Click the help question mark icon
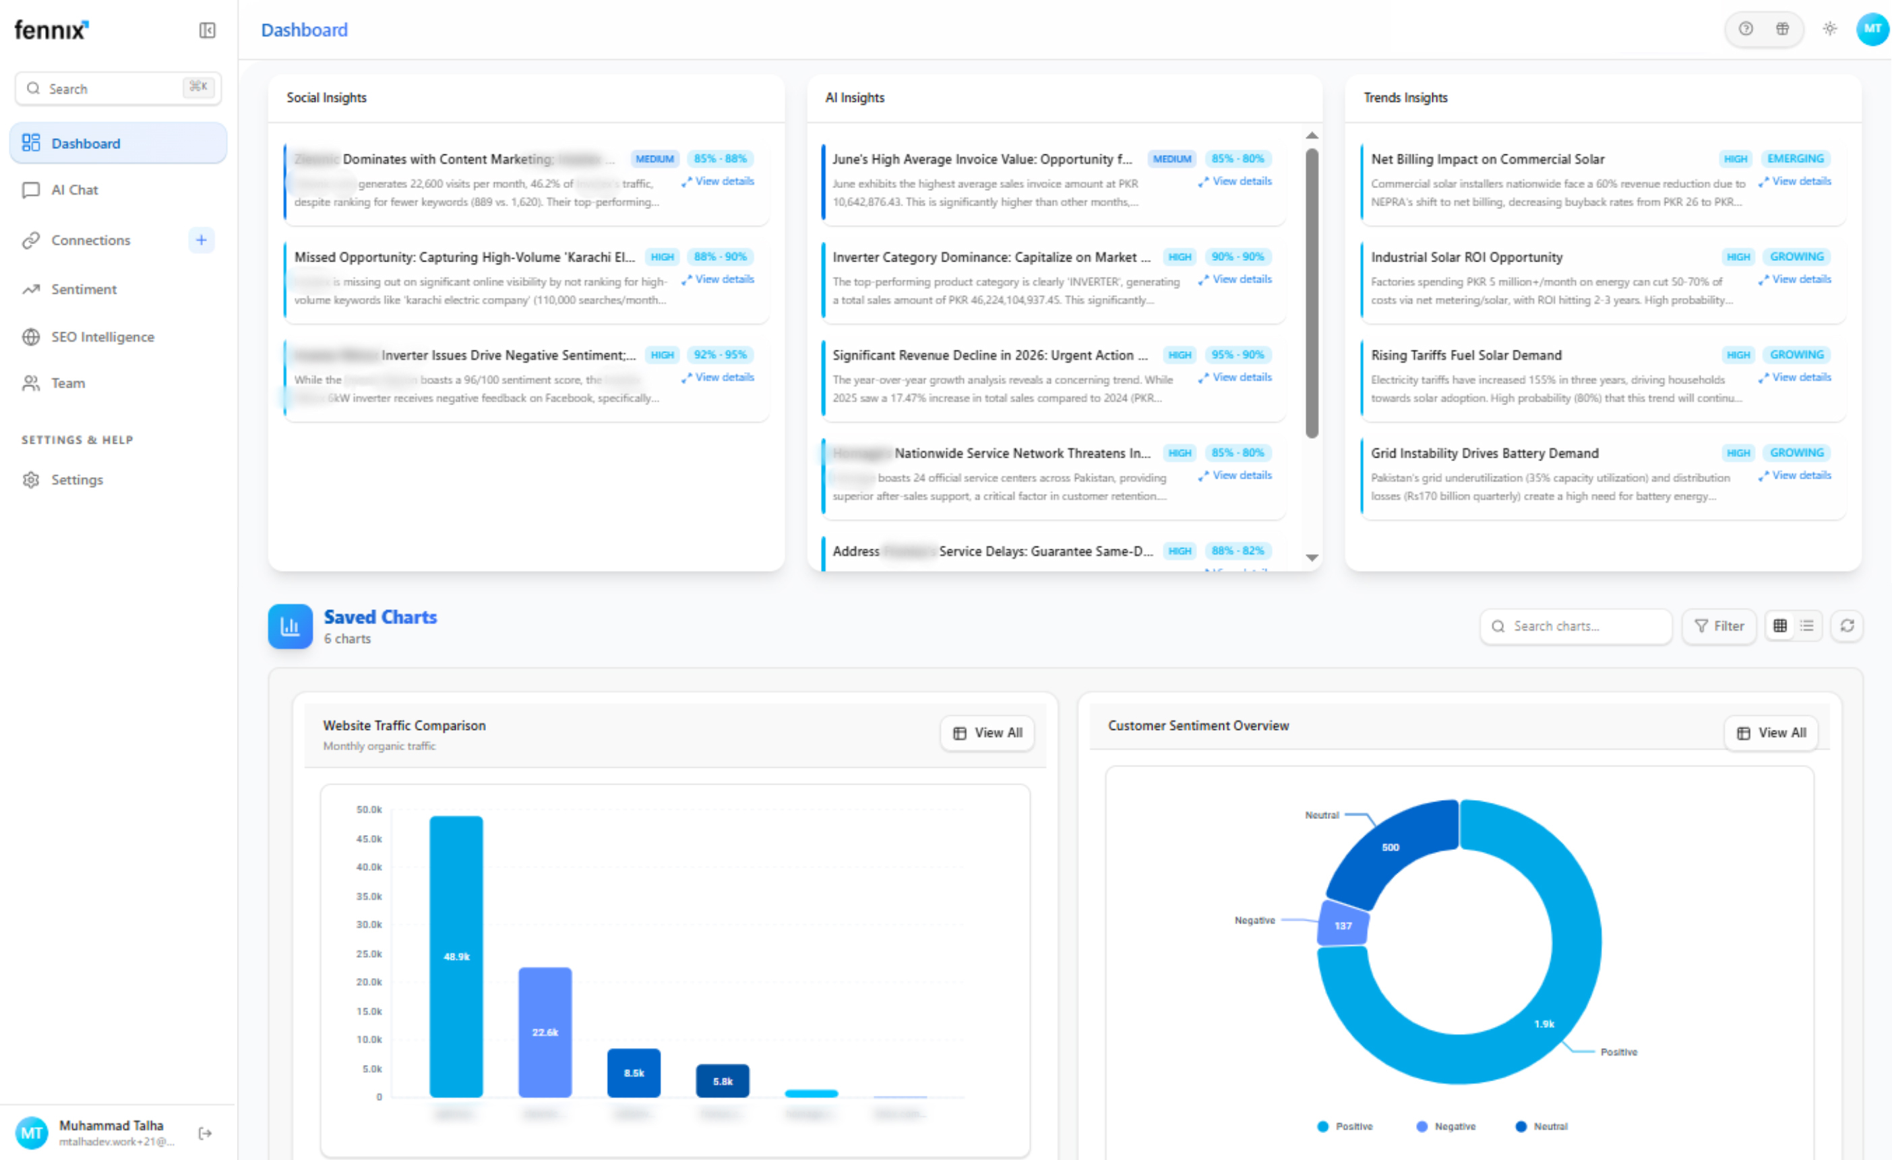 point(1745,29)
